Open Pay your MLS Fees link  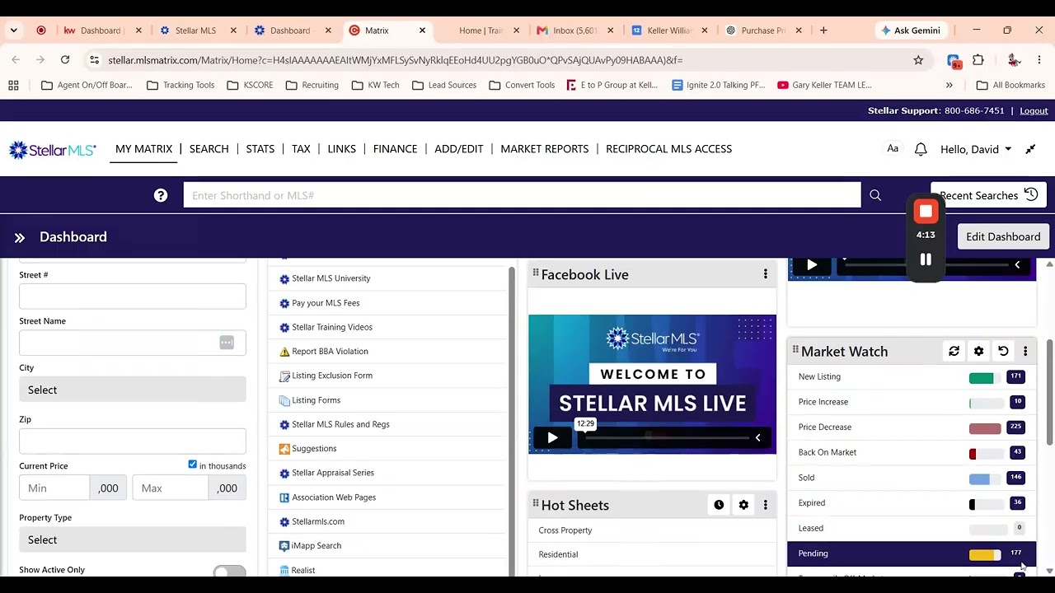(326, 303)
